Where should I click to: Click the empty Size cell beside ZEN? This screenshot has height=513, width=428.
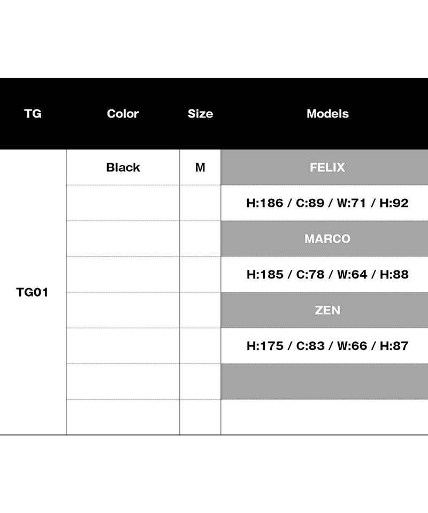pos(200,310)
